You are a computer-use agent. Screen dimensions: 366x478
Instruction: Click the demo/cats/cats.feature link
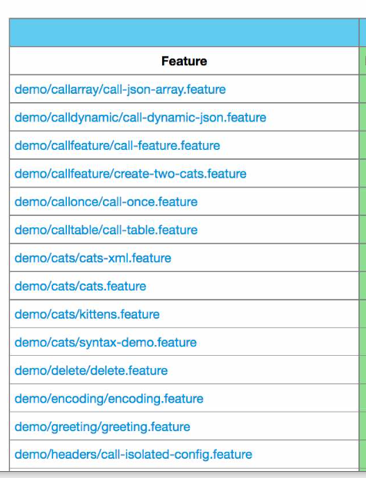(80, 286)
